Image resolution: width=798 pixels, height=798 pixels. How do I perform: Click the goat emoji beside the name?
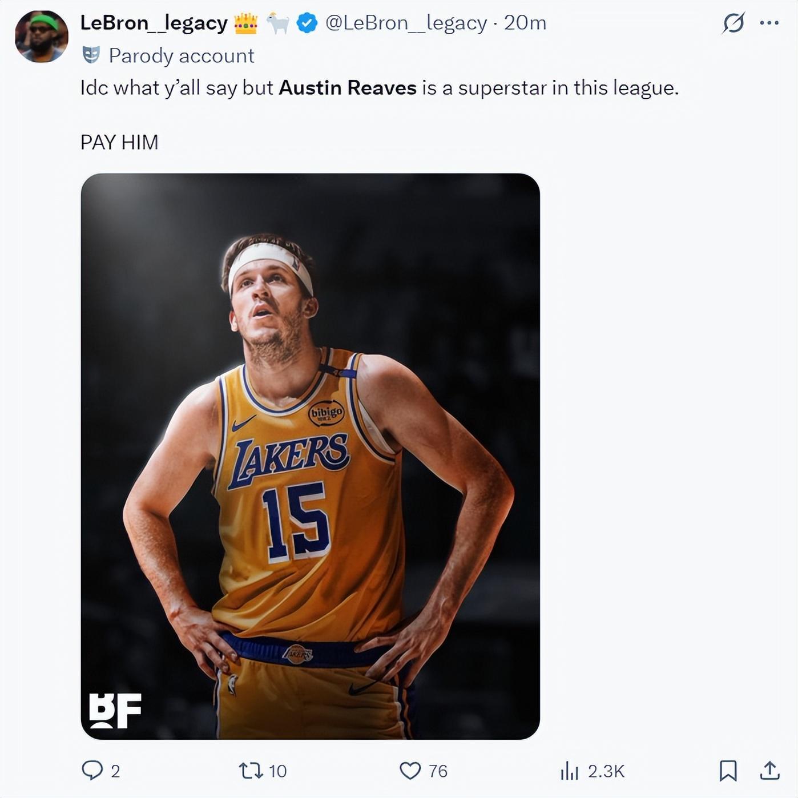(x=278, y=23)
